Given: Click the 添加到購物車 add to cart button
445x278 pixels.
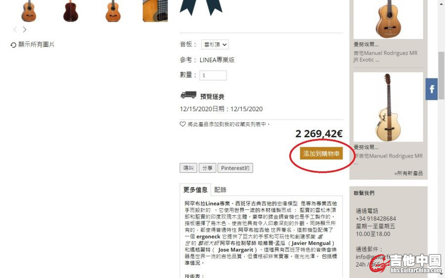Looking at the screenshot, I should tap(321, 154).
